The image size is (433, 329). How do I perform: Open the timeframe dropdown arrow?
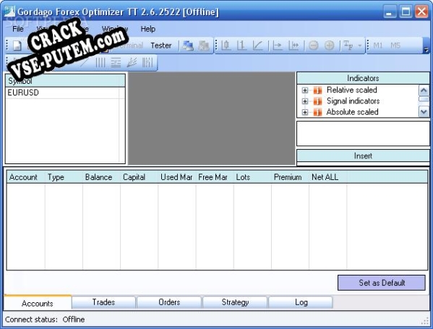pos(360,46)
